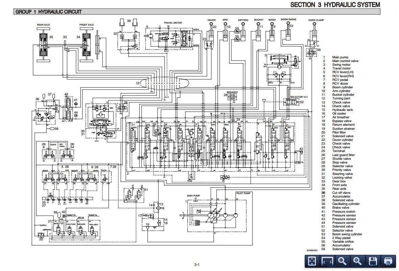Viewport: 399px width, 271px height.
Task: Zoom out with the minus magnifier icon
Action: click(x=342, y=261)
